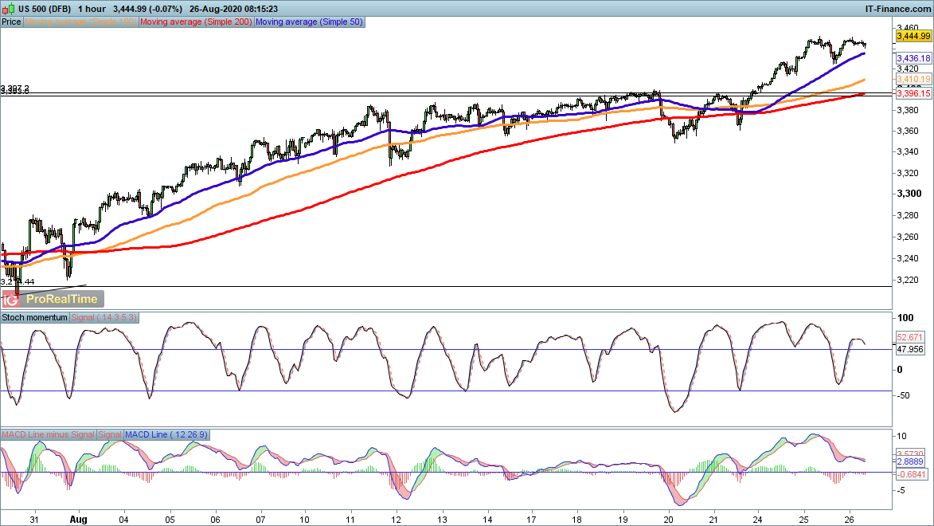
Task: Click the yellow 3,444.99 current price tag
Action: (913, 36)
